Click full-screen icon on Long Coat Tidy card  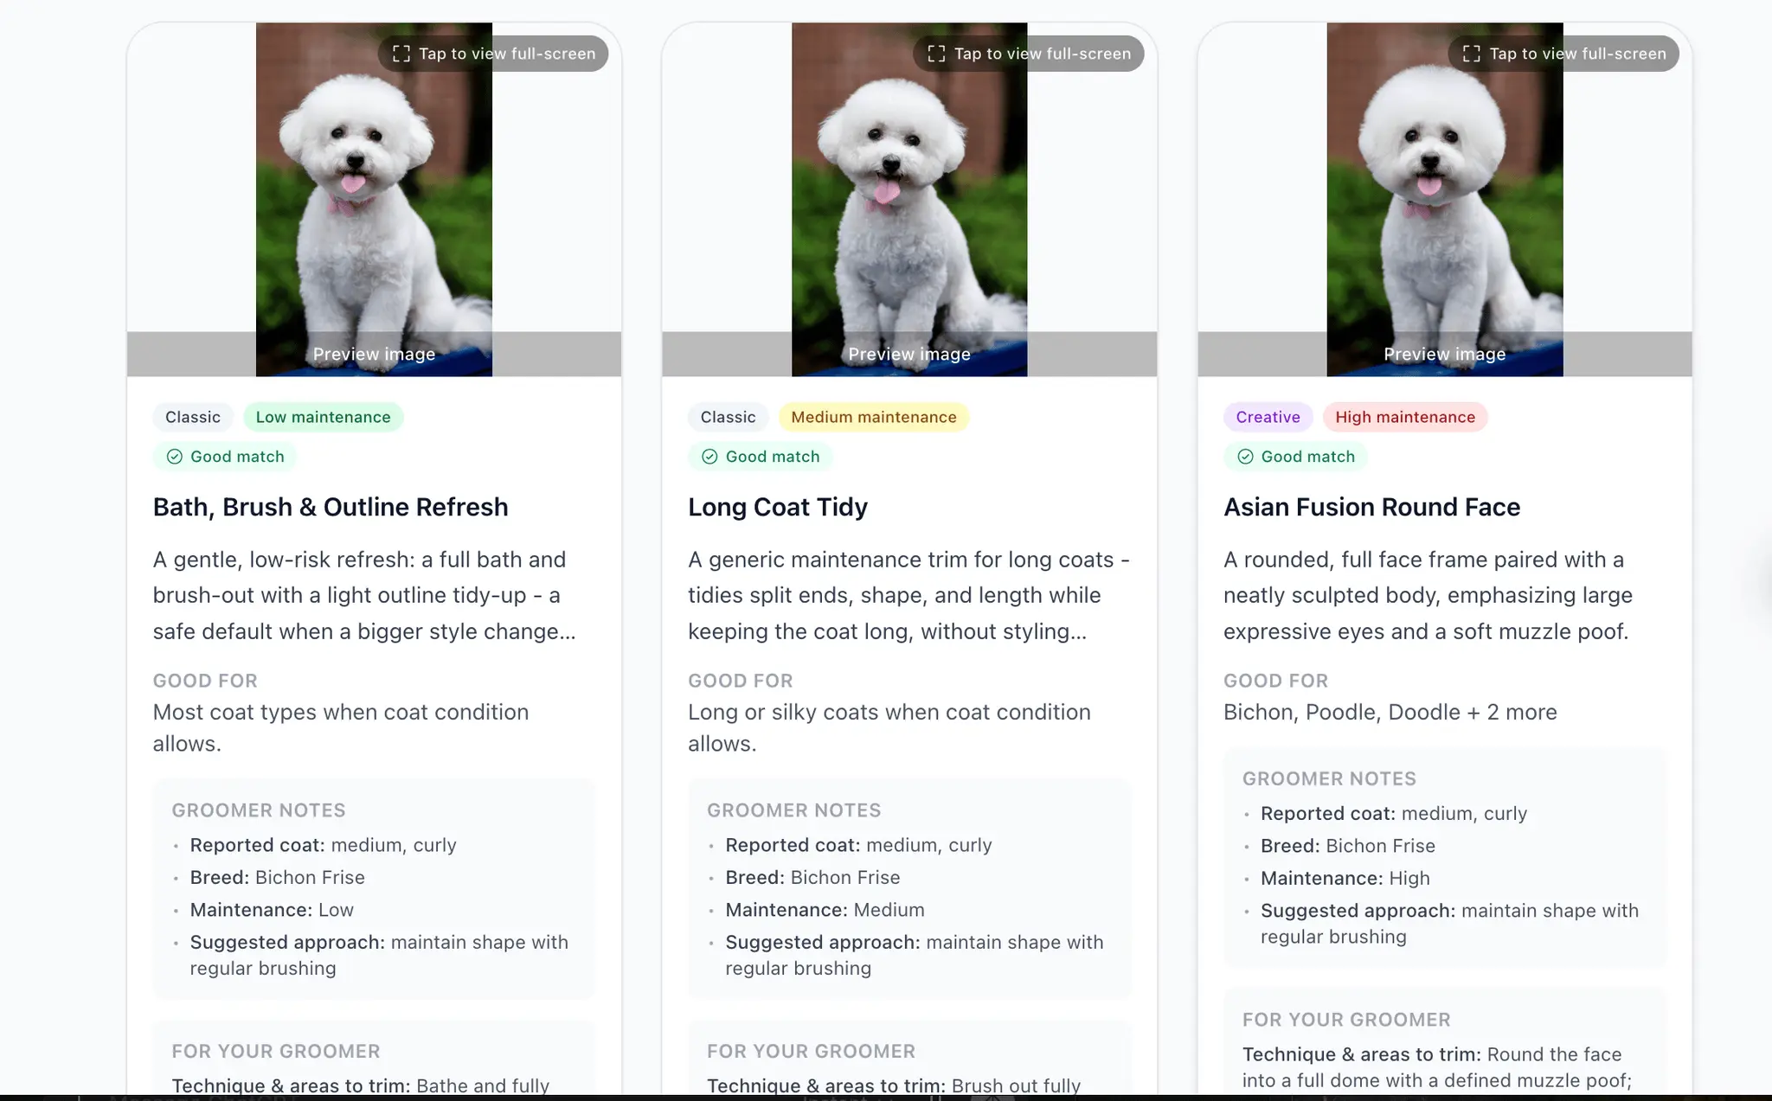(936, 54)
